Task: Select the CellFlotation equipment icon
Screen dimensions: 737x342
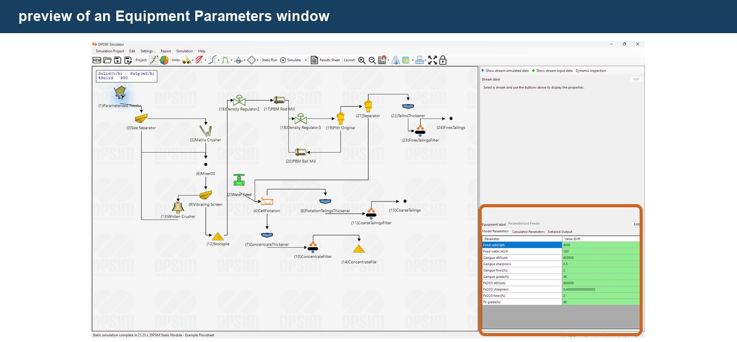Action: (x=267, y=202)
